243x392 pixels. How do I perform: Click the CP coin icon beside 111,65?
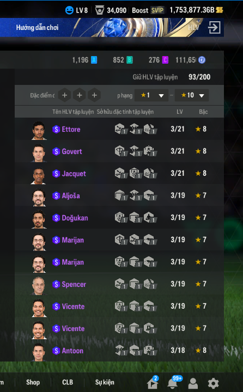[202, 60]
